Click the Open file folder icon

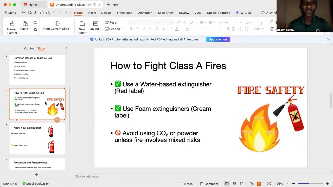[24, 13]
